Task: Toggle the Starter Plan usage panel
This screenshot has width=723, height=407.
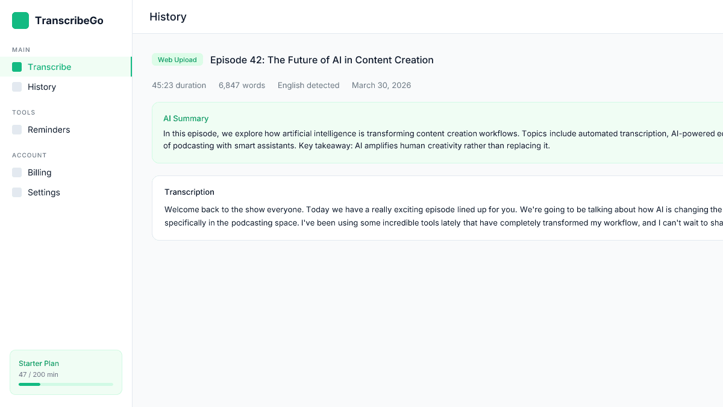Action: point(66,372)
